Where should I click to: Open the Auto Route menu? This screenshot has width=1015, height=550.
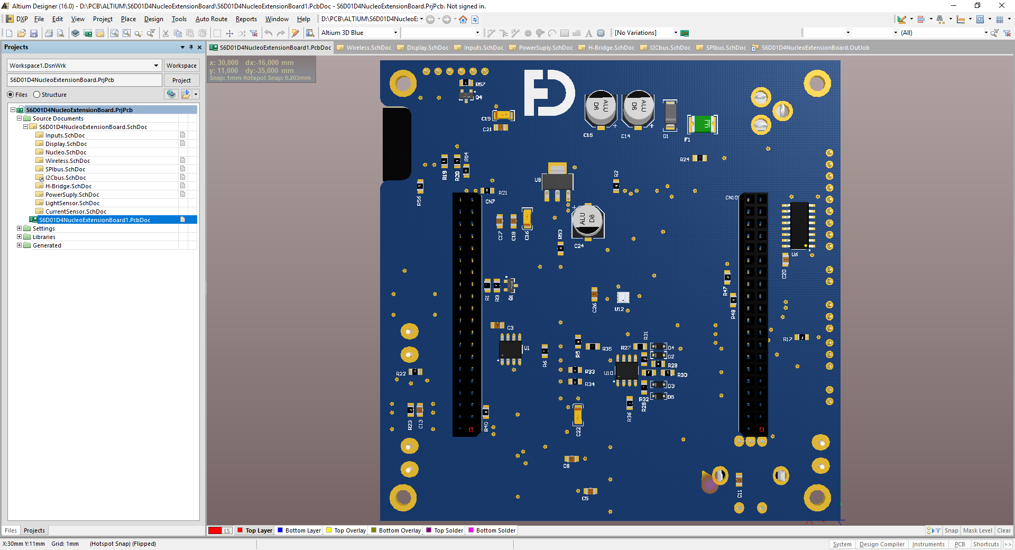tap(211, 19)
